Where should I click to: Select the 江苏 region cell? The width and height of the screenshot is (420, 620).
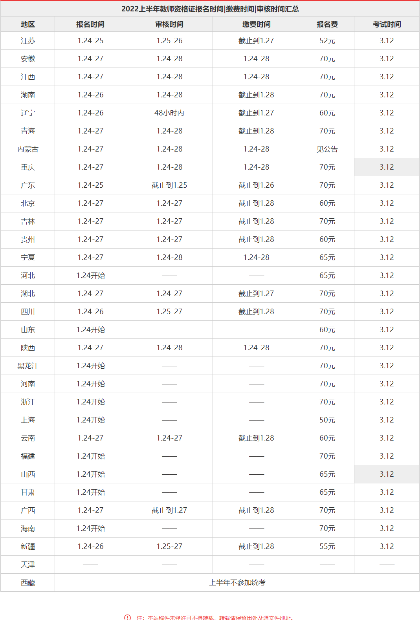tap(28, 41)
